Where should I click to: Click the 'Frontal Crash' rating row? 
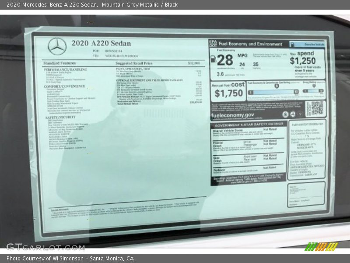click(248, 146)
